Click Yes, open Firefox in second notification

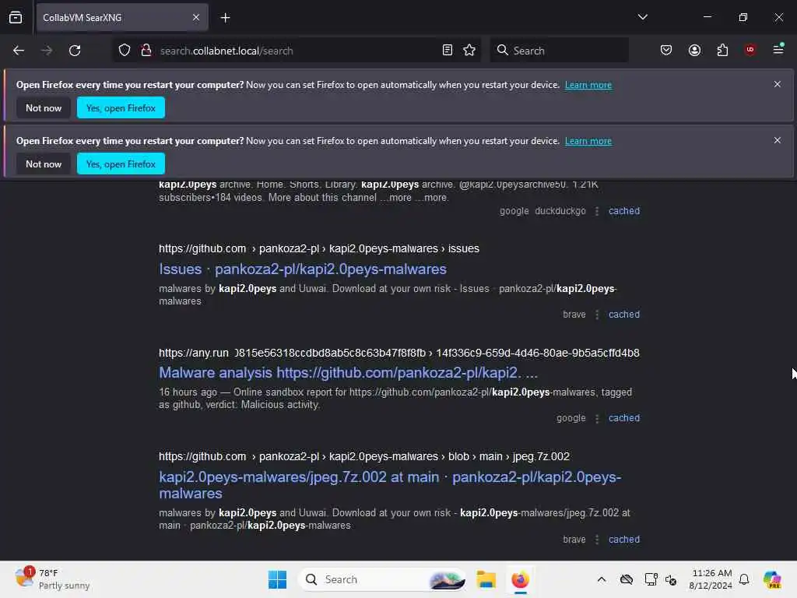click(121, 164)
